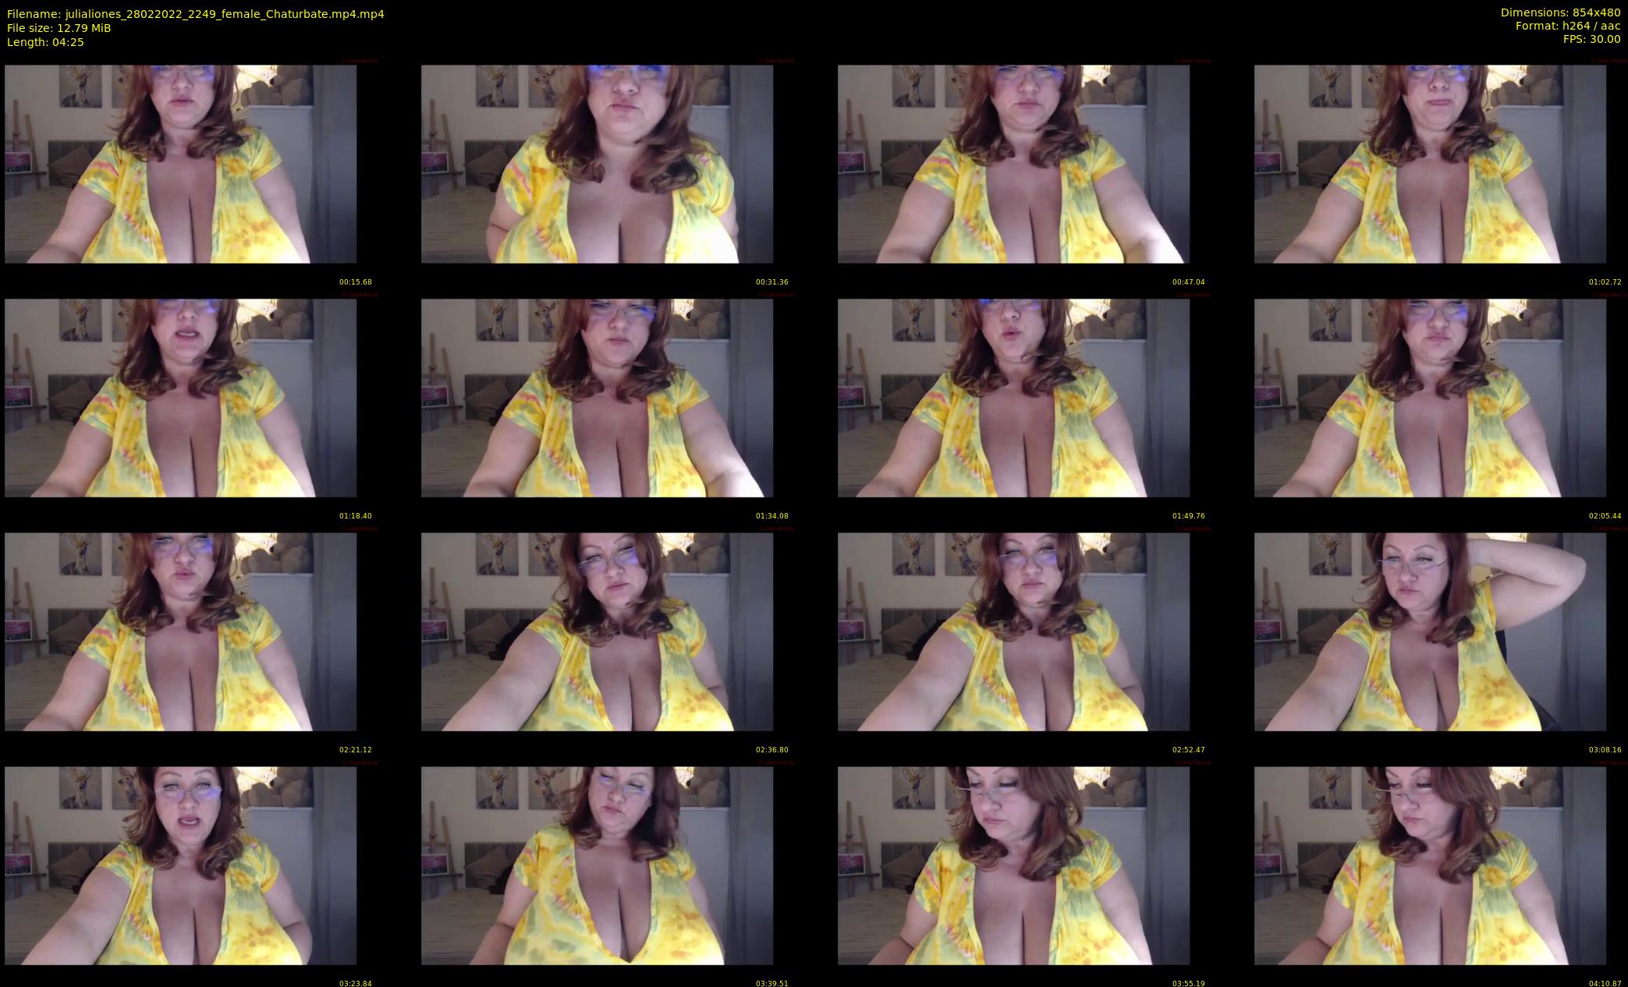The width and height of the screenshot is (1628, 987).
Task: Click the Filename text in the header
Action: point(195,14)
